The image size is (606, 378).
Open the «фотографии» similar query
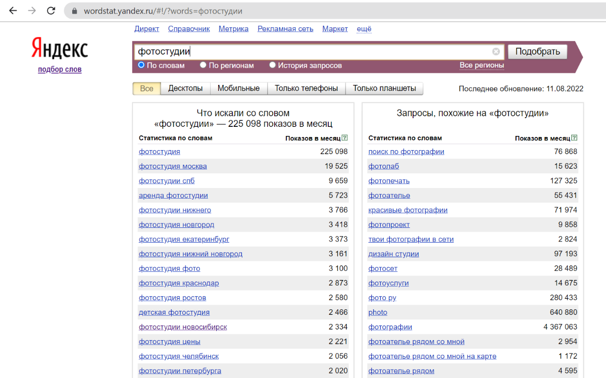[x=390, y=327]
